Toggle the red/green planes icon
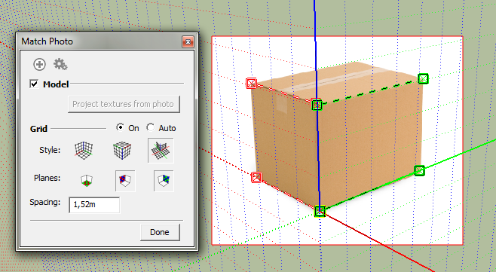The height and width of the screenshot is (272, 496). [x=87, y=181]
